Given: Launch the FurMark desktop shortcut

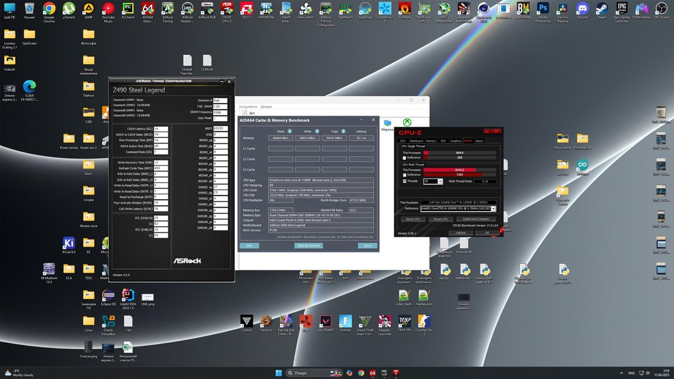Looking at the screenshot, I should 404,11.
